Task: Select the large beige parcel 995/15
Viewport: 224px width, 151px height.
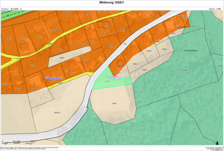Action: (57, 112)
